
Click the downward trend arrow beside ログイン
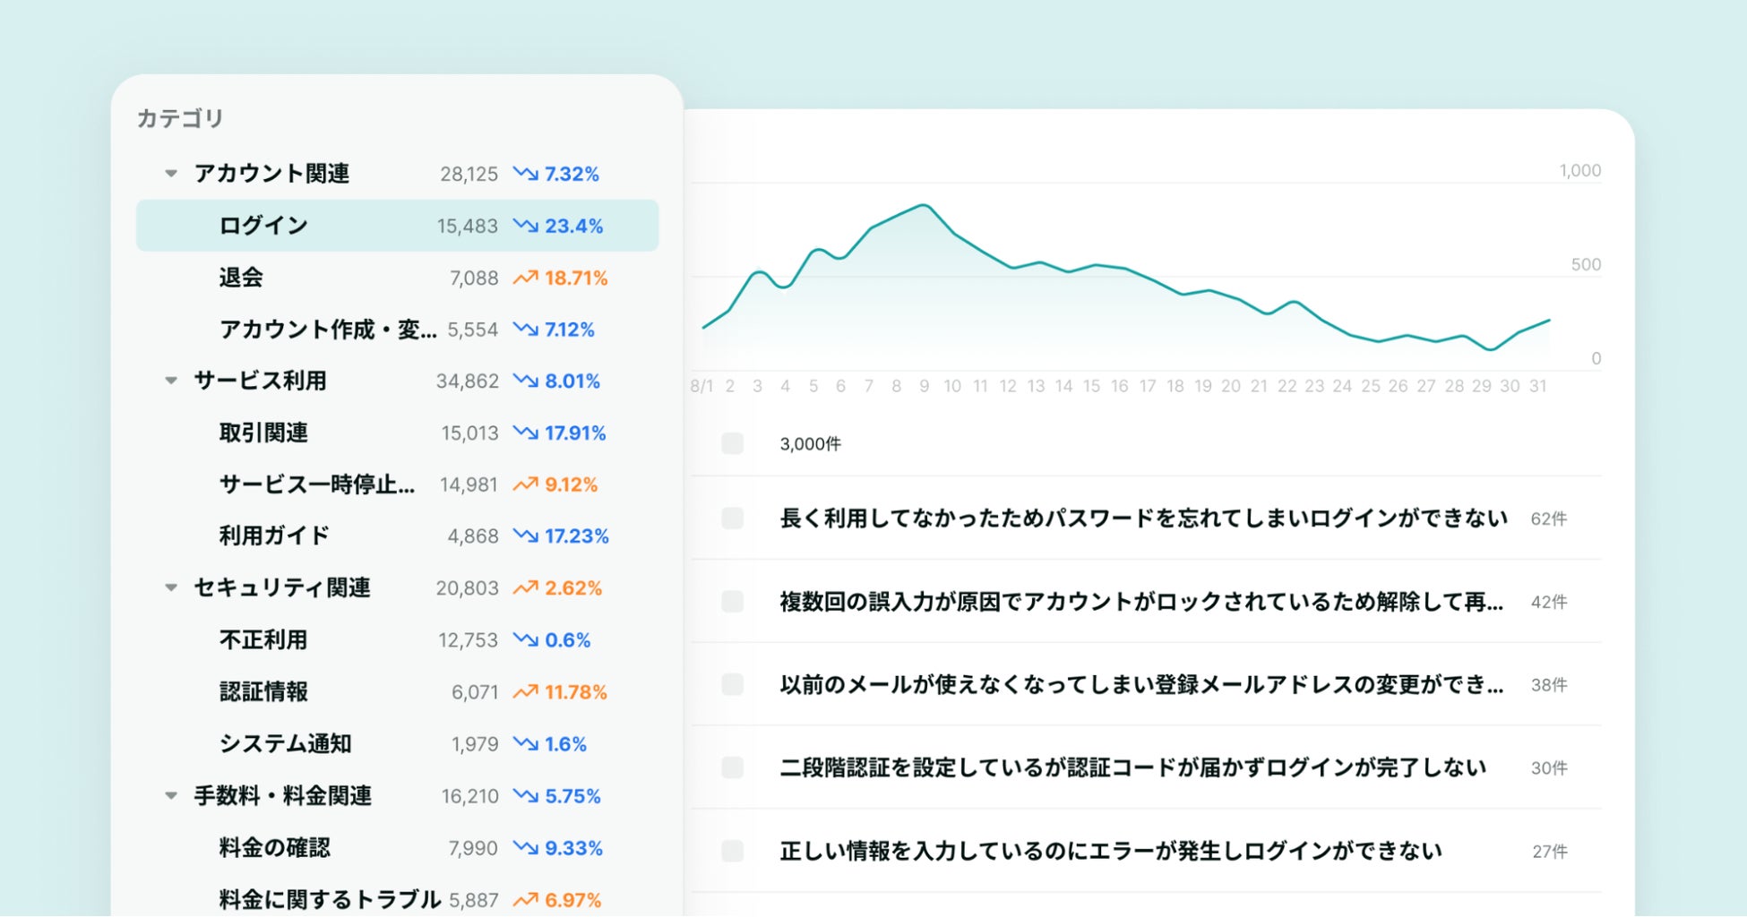tap(525, 226)
